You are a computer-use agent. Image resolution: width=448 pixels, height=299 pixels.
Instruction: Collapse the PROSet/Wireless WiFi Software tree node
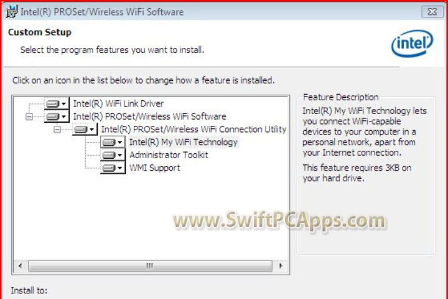click(x=29, y=116)
